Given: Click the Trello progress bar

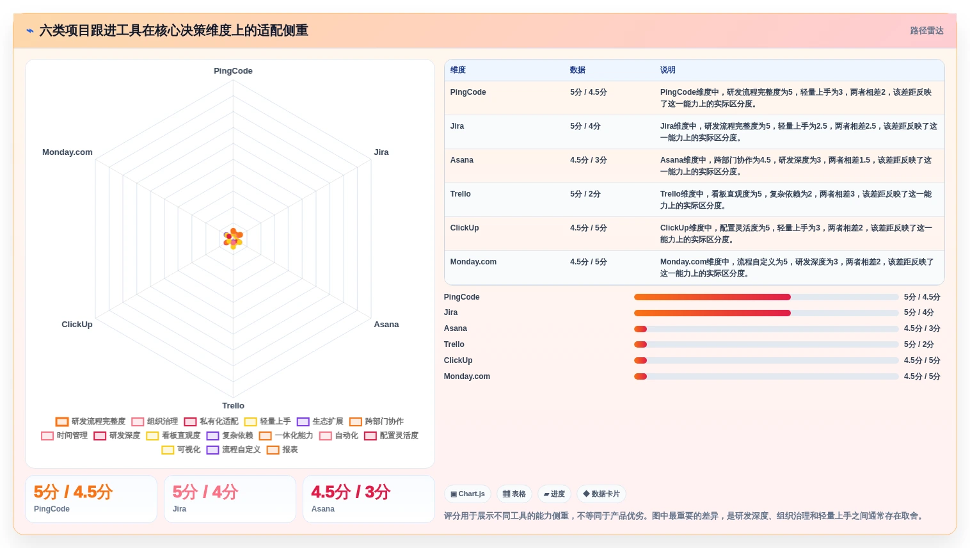Looking at the screenshot, I should pyautogui.click(x=767, y=344).
